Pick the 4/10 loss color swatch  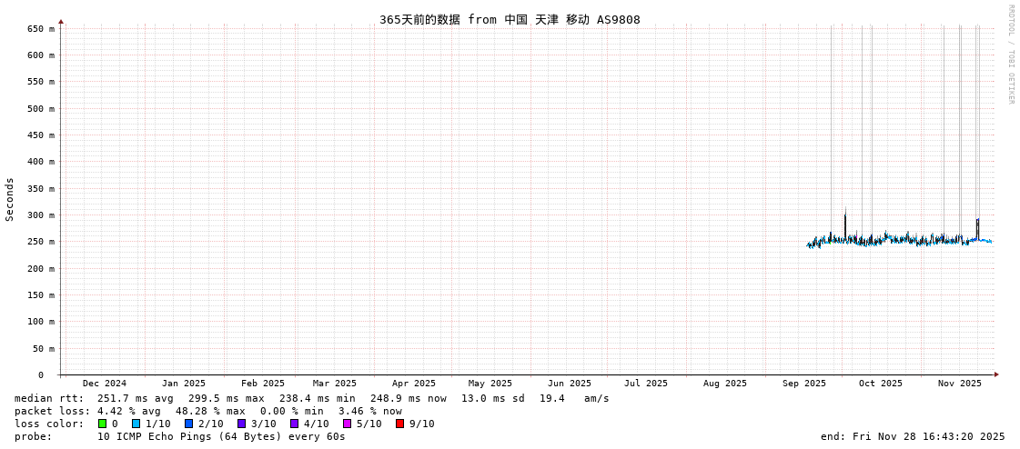295,424
